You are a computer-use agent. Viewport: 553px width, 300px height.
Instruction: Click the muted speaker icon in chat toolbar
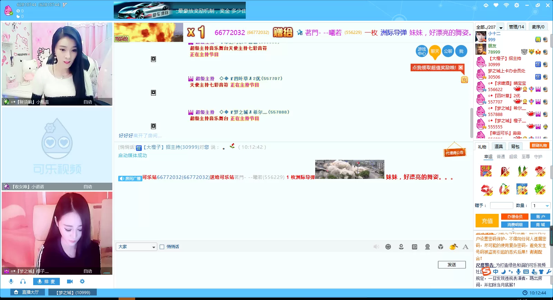coord(376,247)
